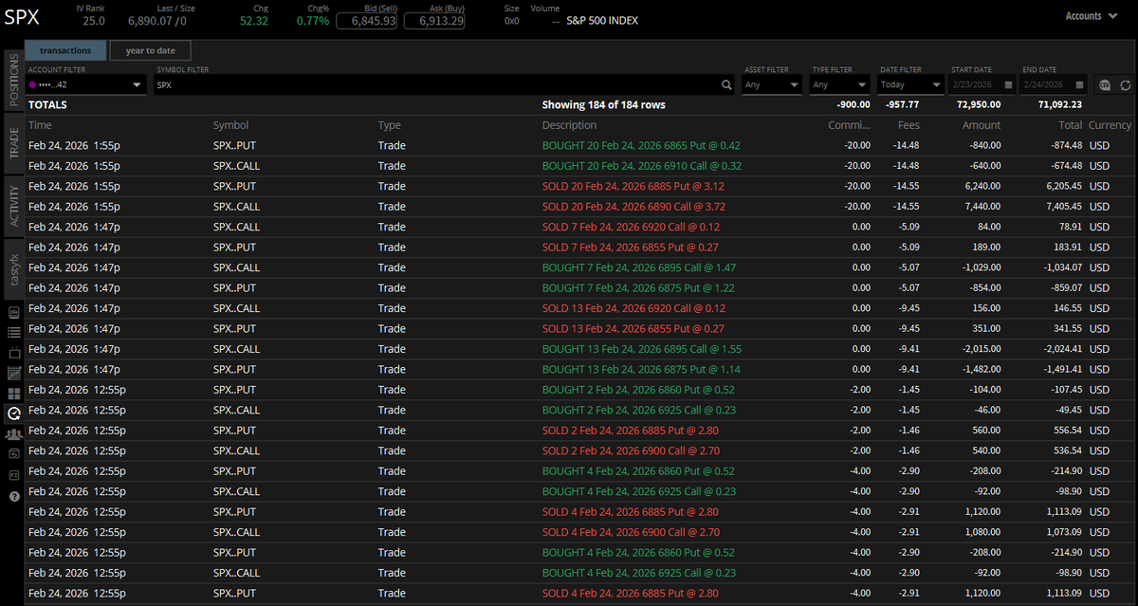Screen dimensions: 1138x606
Task: Click the Symbol Filter input containing SPX
Action: [x=445, y=84]
